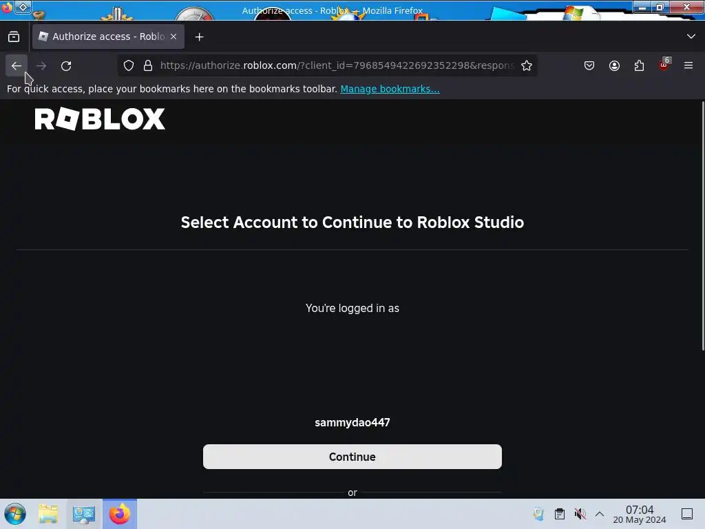Image resolution: width=705 pixels, height=529 pixels.
Task: Click the forward navigation arrow
Action: [x=41, y=65]
